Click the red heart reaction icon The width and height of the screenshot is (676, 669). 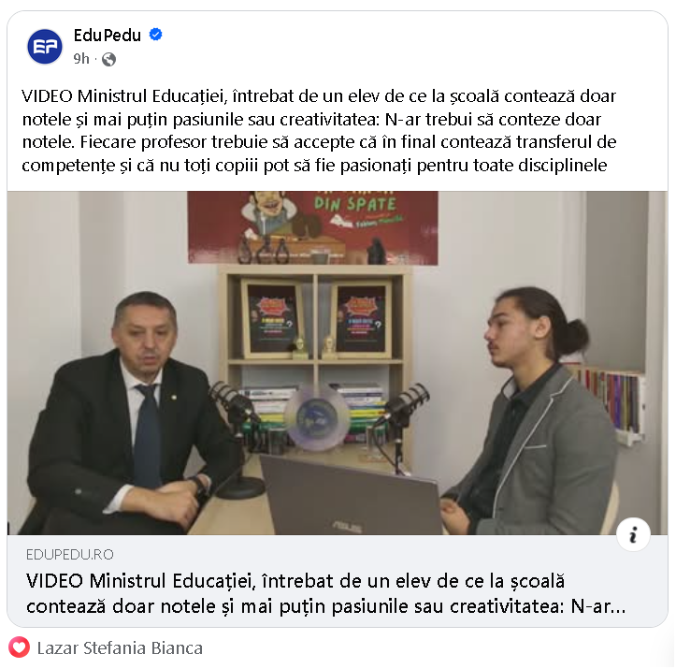pyautogui.click(x=19, y=647)
